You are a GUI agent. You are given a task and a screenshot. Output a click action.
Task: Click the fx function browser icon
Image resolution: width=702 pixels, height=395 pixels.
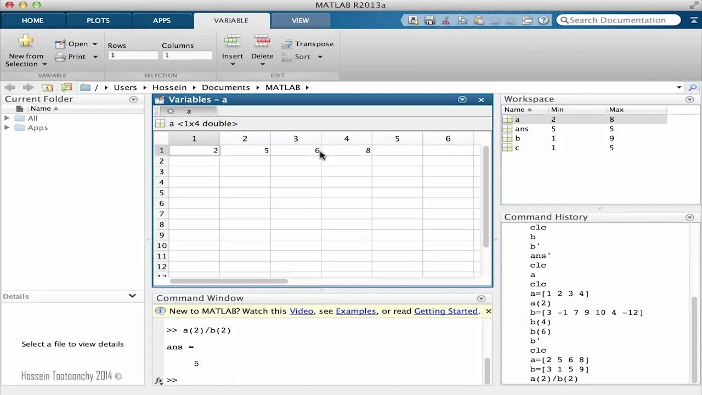pos(158,380)
